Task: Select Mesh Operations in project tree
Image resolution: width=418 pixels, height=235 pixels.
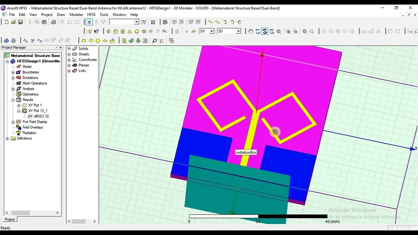Action: point(35,83)
